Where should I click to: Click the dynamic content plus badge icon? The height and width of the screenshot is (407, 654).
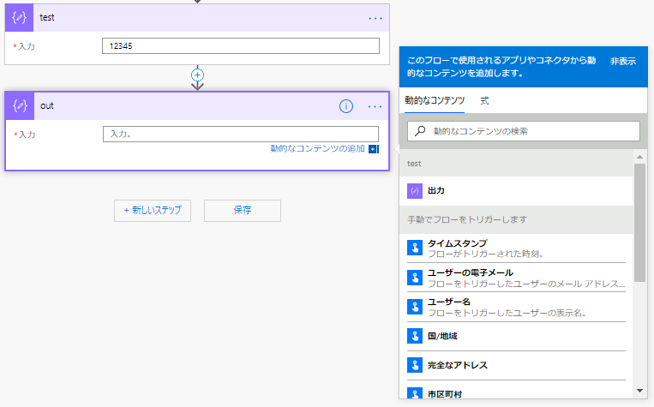point(374,149)
